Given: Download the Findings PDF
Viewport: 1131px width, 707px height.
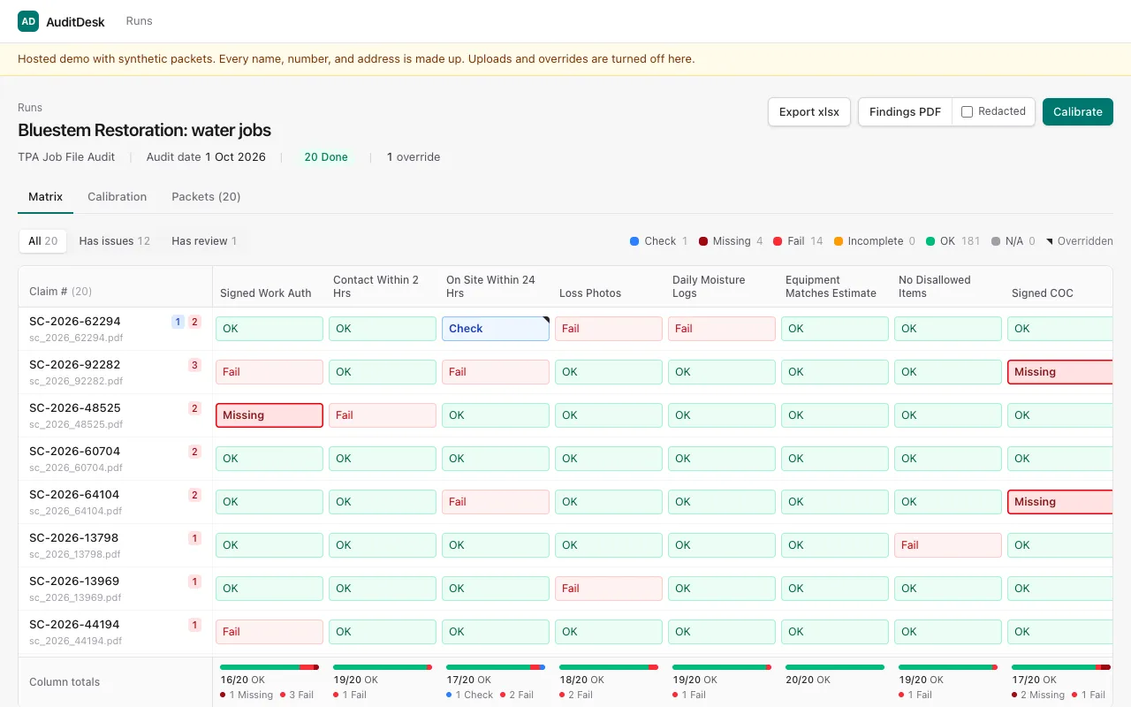Looking at the screenshot, I should pos(905,112).
